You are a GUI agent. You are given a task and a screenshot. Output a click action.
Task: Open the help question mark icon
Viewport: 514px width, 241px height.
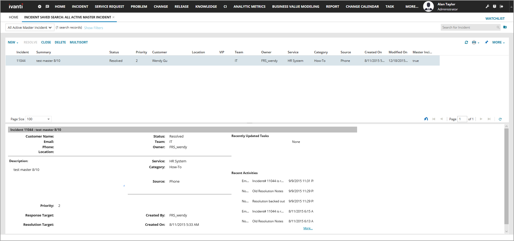pos(494,6)
